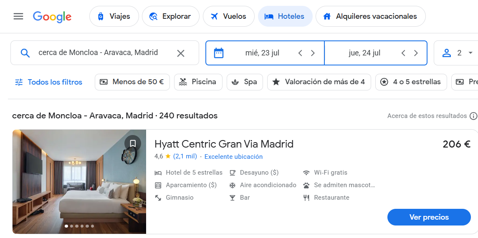Click the info circle icon
Viewport: 478px width, 238px height.
coord(473,116)
